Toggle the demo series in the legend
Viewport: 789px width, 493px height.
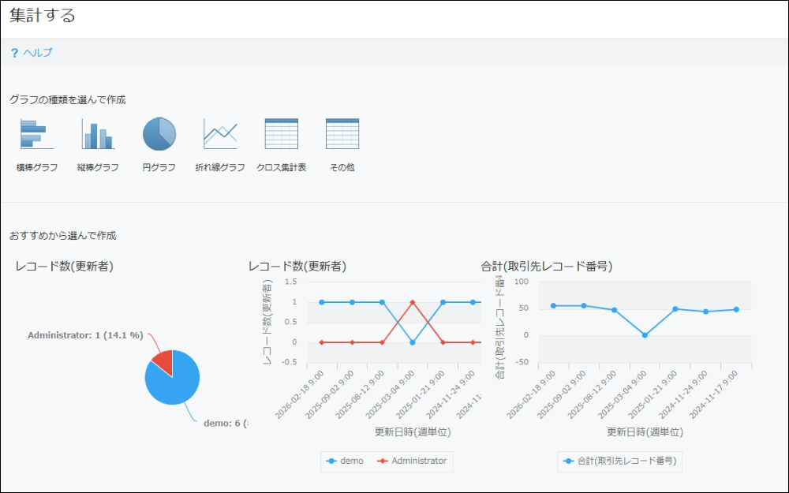pos(347,461)
